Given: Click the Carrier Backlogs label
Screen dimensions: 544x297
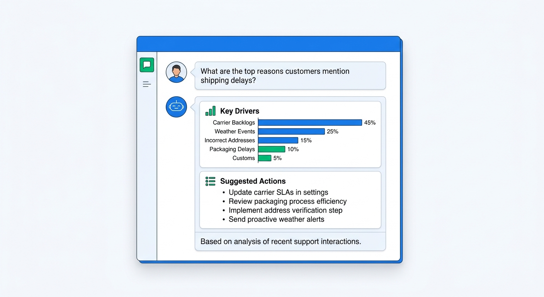Looking at the screenshot, I should coord(234,123).
